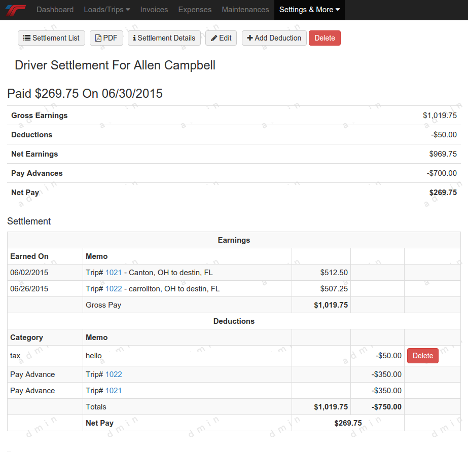Edit this driver settlement
The height and width of the screenshot is (452, 468).
click(221, 38)
